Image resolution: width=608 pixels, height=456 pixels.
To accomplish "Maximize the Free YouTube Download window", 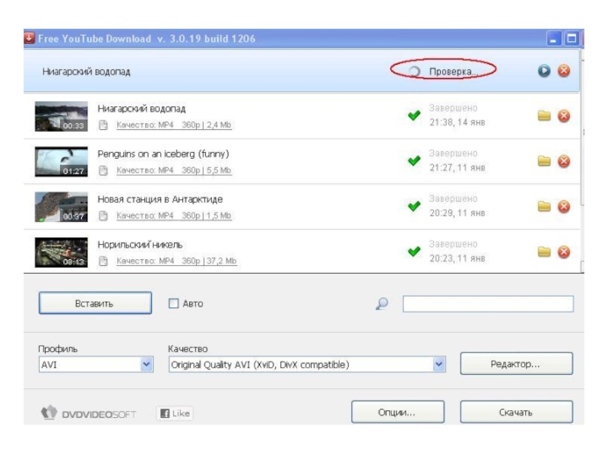I will pyautogui.click(x=572, y=39).
